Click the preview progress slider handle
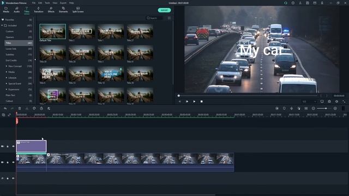The width and height of the screenshot is (349, 196). (178, 96)
